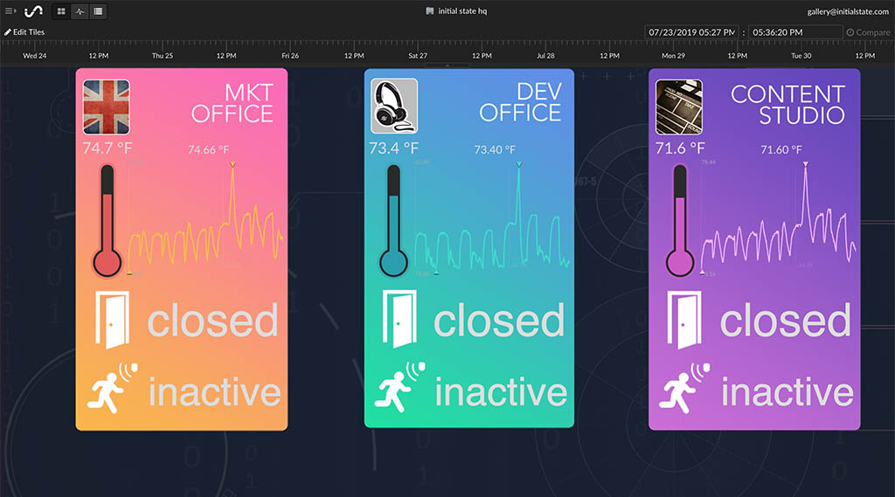Switch to Waves view
Image resolution: width=895 pixels, height=497 pixels.
pyautogui.click(x=80, y=11)
